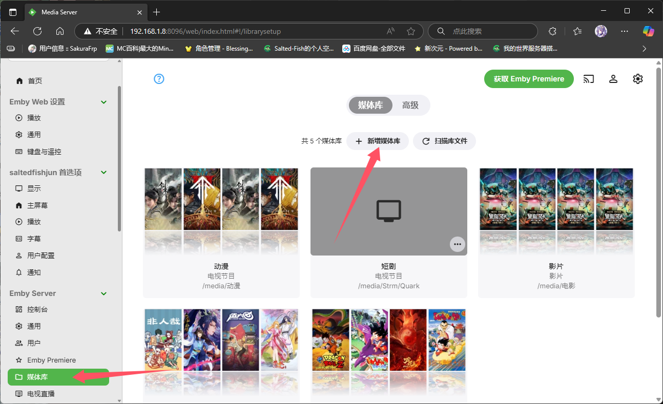Click the 扫描库文件 button
This screenshot has width=663, height=404.
(444, 141)
